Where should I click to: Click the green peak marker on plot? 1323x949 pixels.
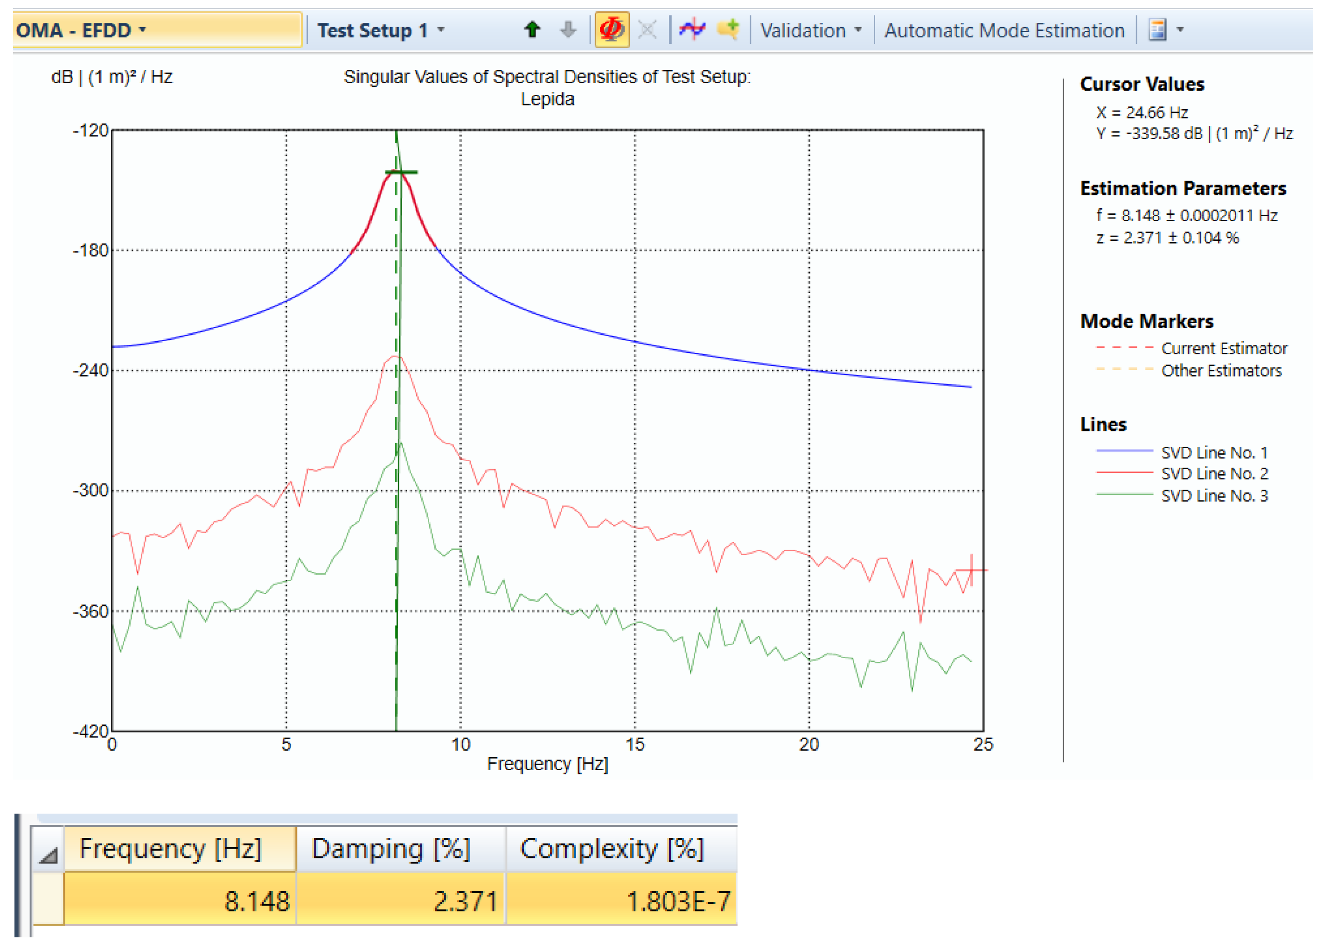pos(401,172)
